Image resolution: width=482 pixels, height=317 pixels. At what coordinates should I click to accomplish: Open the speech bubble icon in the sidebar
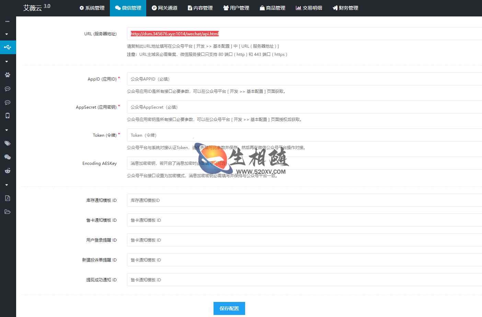pos(8,89)
